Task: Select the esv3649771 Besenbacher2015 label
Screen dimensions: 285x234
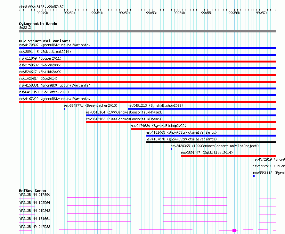Action: pyautogui.click(x=91, y=105)
